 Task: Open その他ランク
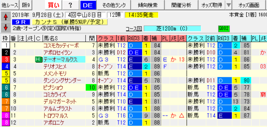click(x=114, y=5)
